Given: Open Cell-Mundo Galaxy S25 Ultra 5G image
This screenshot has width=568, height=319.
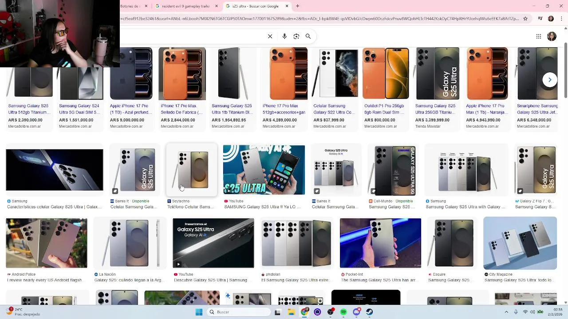Looking at the screenshot, I should (392, 170).
